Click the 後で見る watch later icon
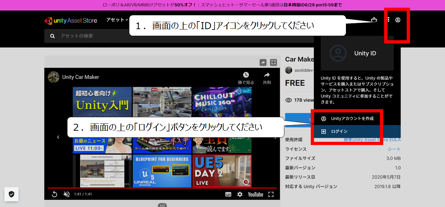 pos(246,78)
